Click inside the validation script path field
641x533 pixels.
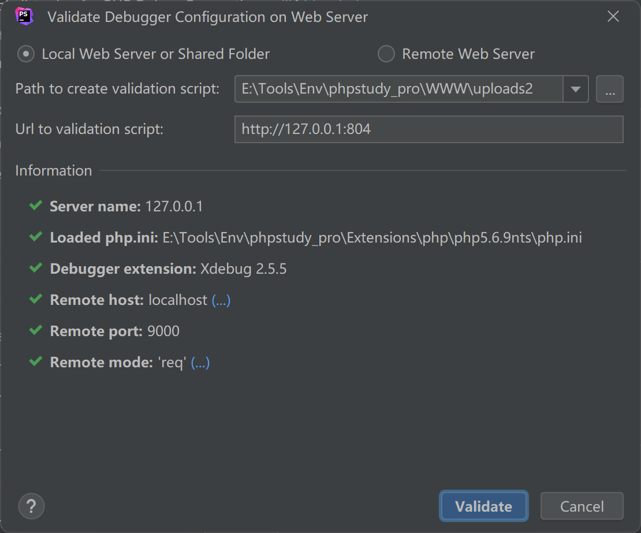398,89
